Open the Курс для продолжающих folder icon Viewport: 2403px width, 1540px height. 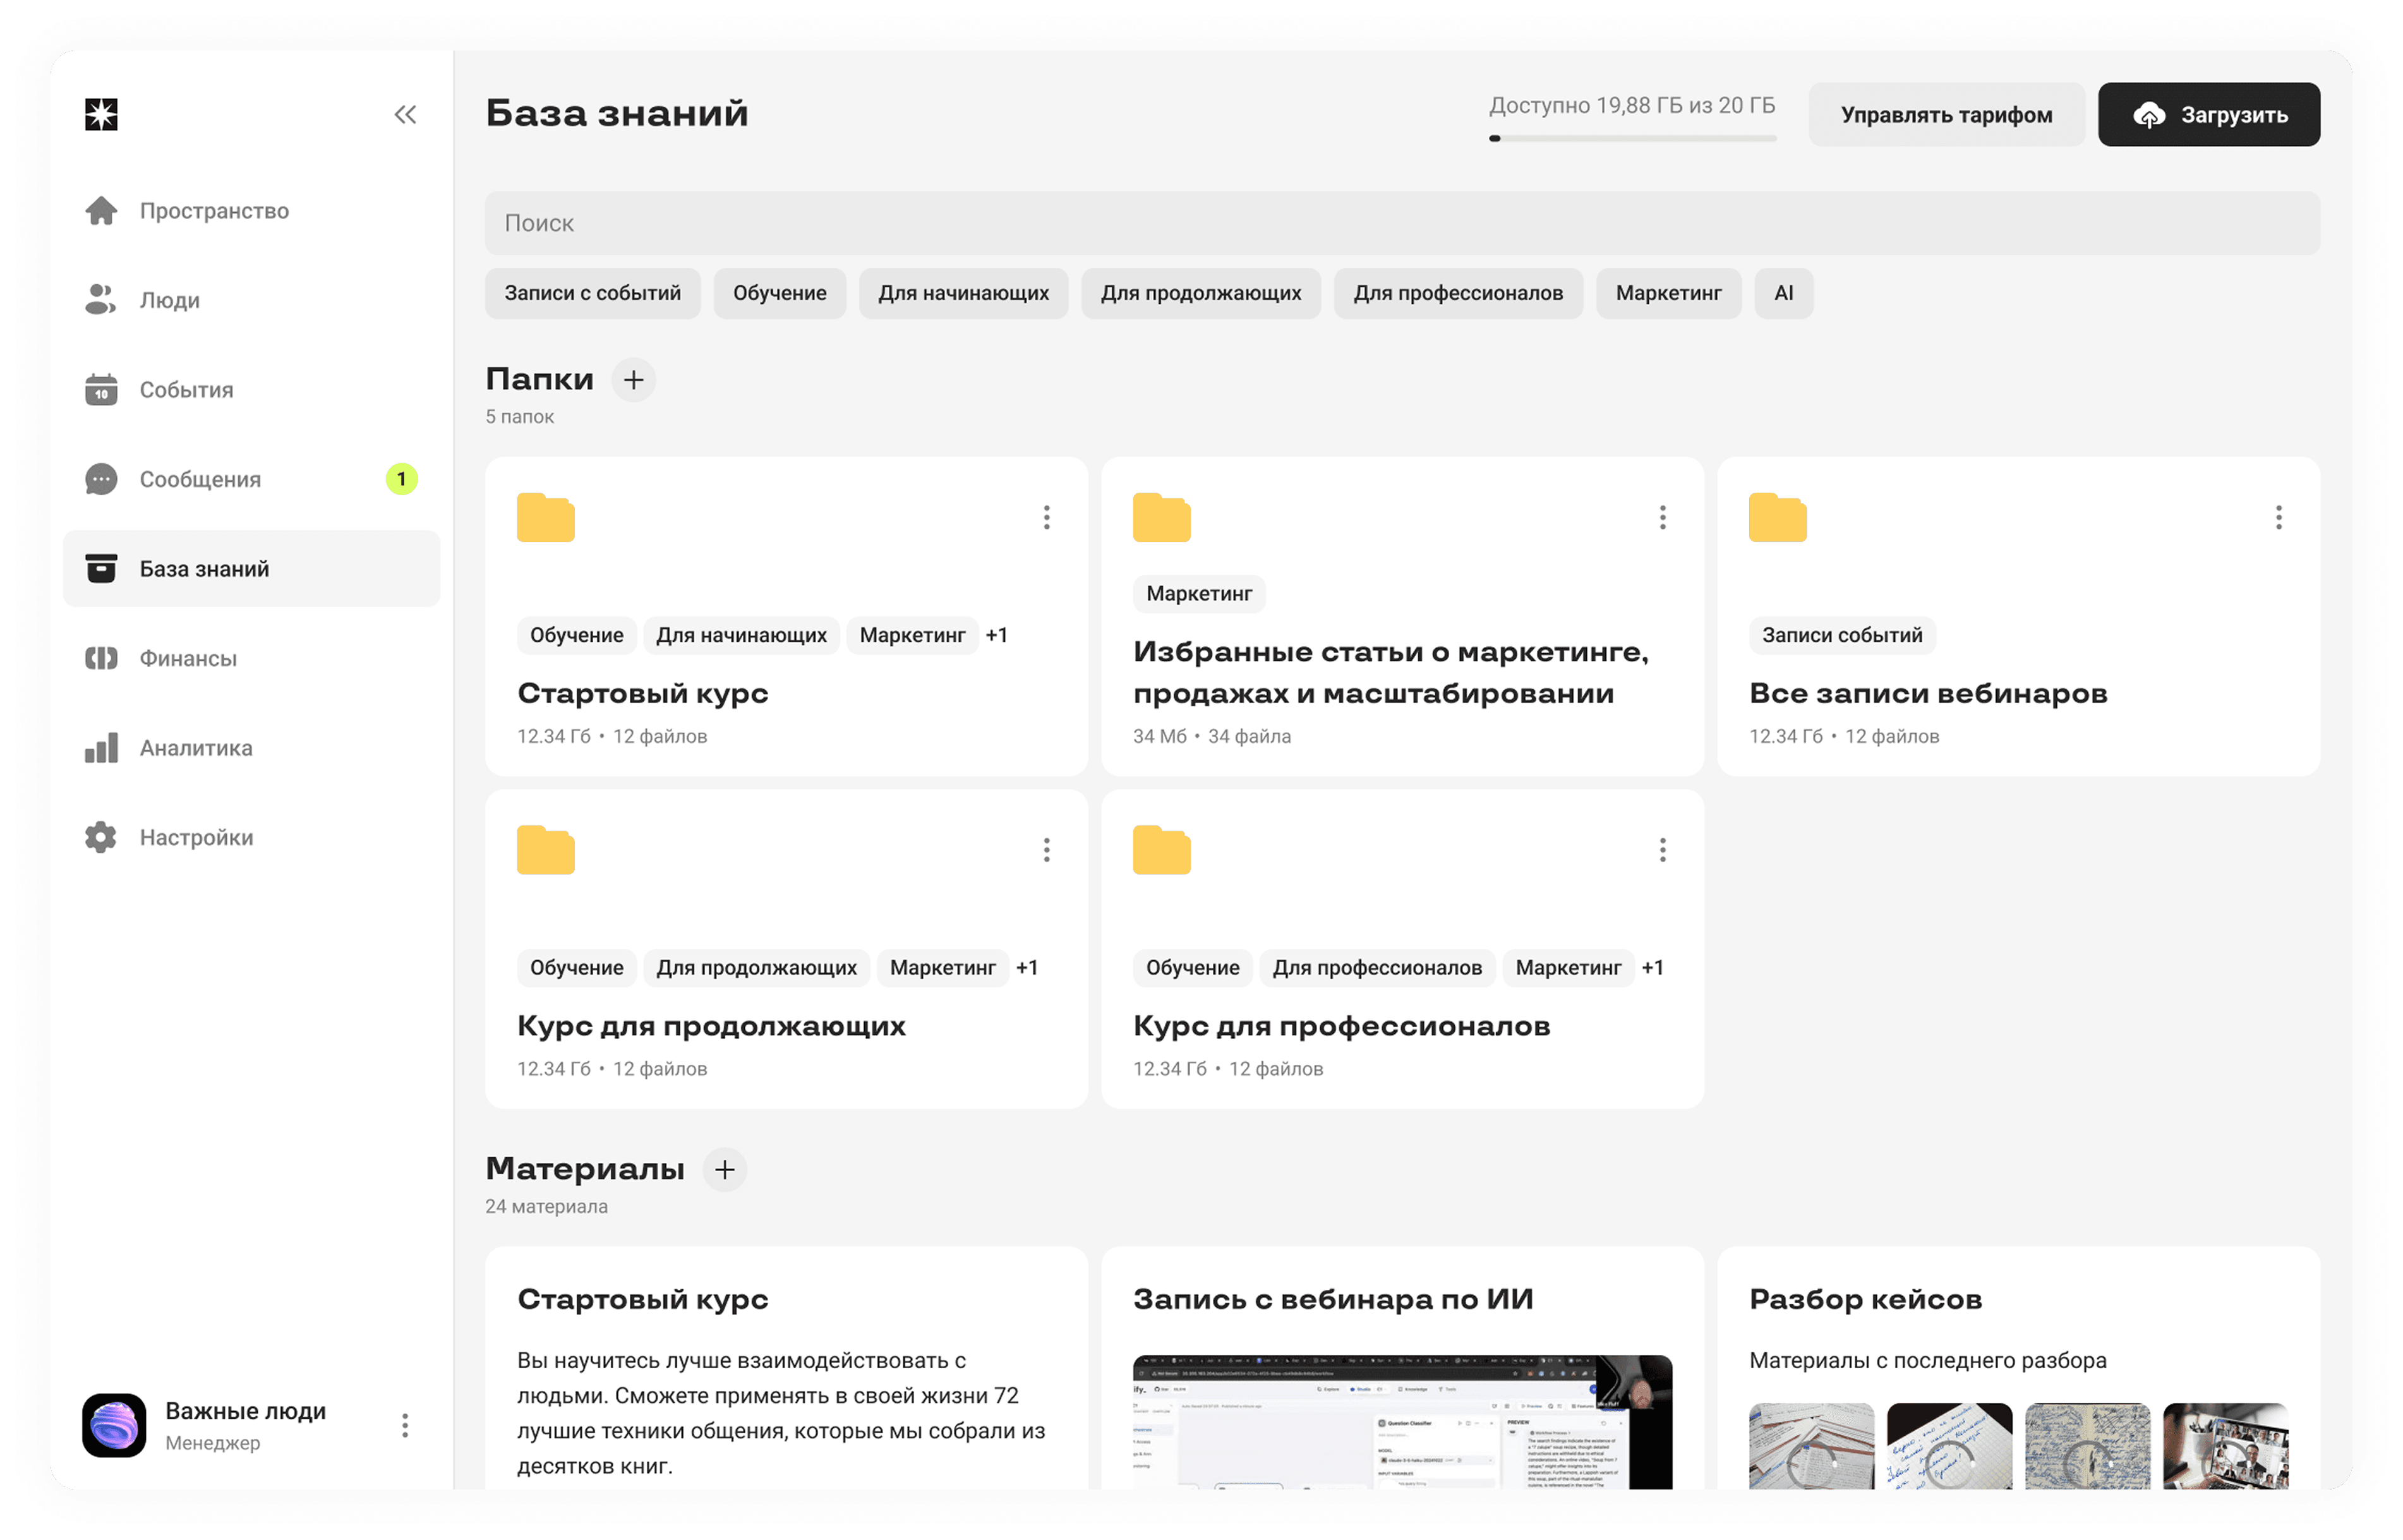coord(546,851)
